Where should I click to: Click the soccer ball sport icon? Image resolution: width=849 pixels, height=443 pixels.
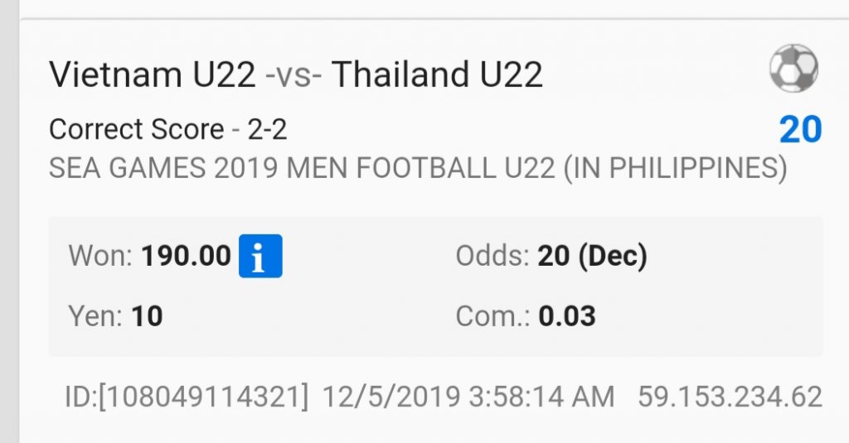(793, 68)
